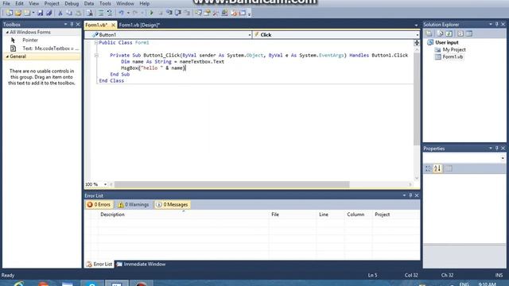509x286 pixels.
Task: Open the Edit menu
Action: click(19, 3)
